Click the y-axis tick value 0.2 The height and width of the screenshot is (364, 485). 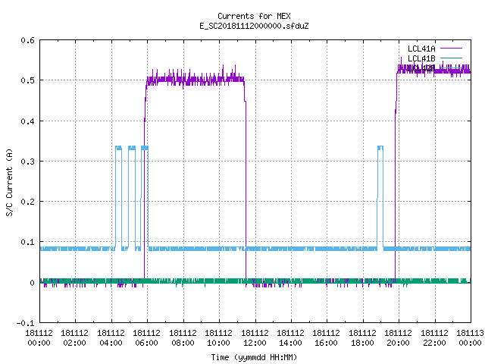pyautogui.click(x=27, y=202)
